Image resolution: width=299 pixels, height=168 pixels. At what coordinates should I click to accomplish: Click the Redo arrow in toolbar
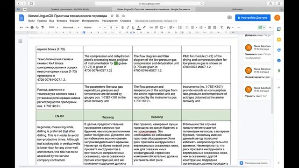[x=27, y=28]
